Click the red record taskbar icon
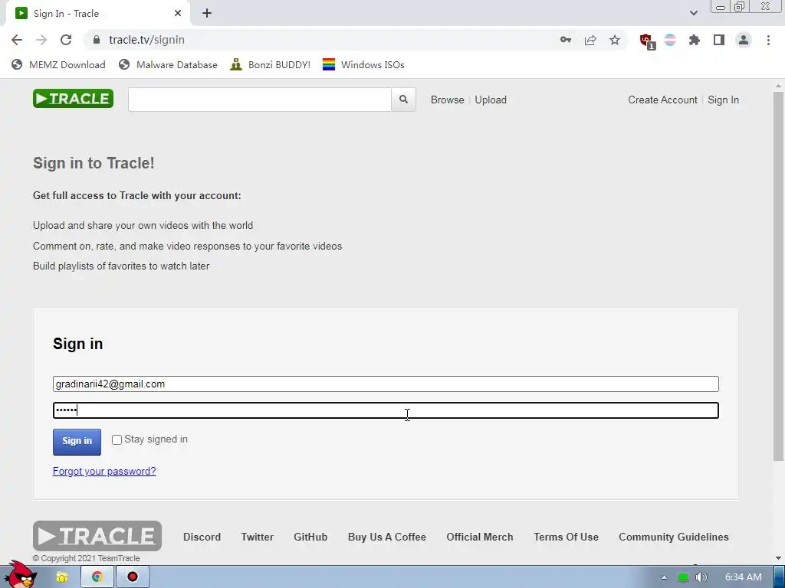Screen dimensions: 785x588 (132, 577)
